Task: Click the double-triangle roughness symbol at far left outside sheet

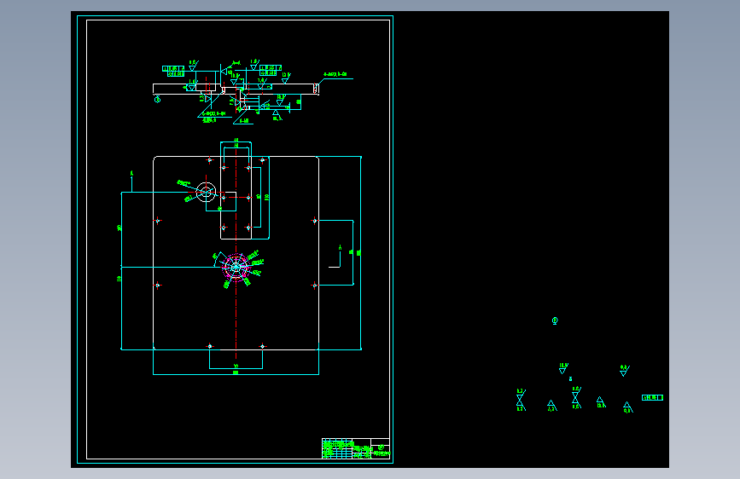Action: coord(521,401)
